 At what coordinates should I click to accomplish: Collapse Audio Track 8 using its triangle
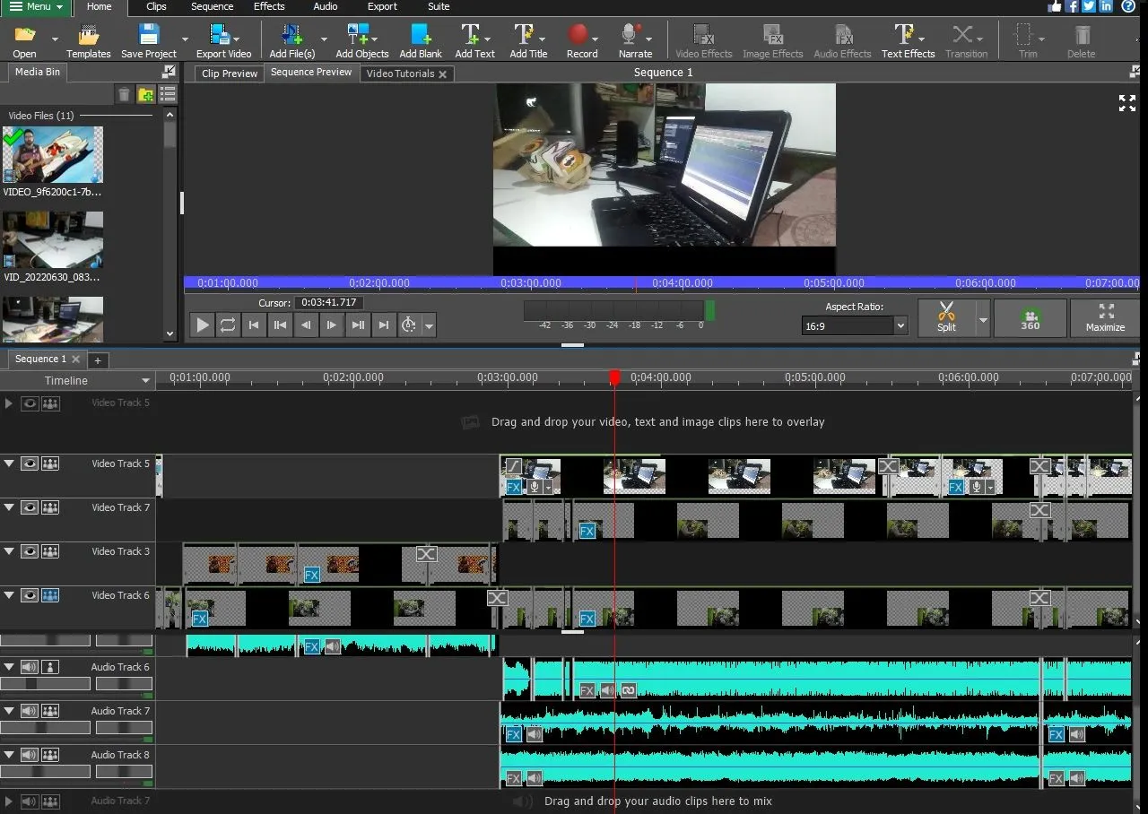9,755
